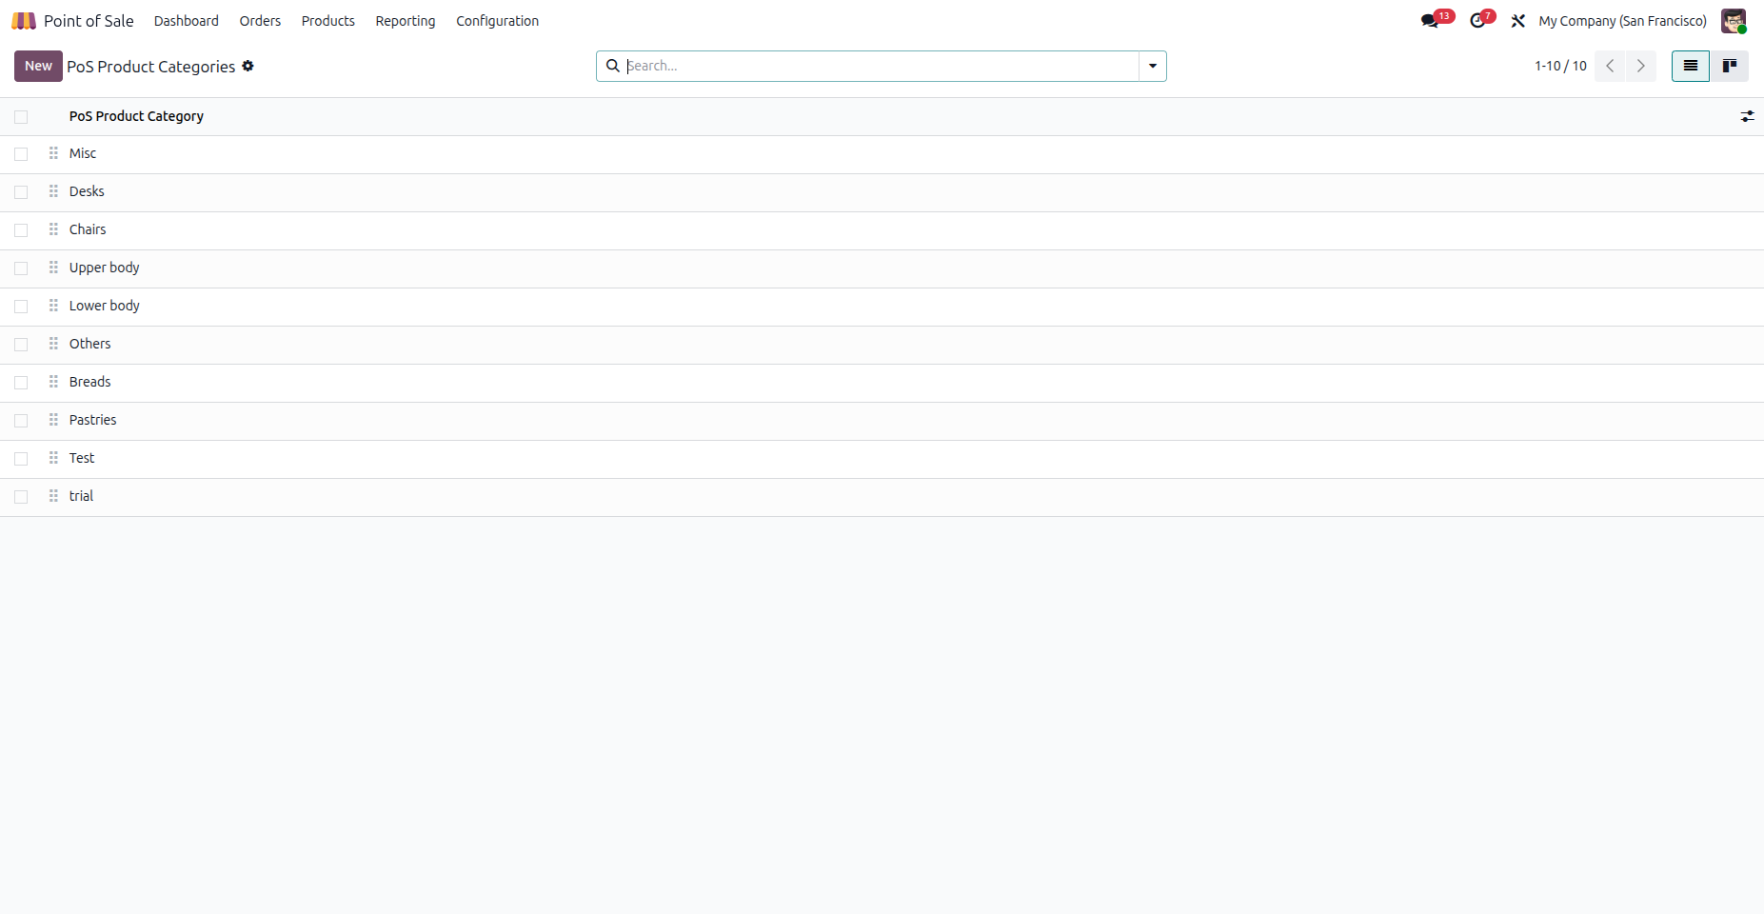The image size is (1764, 914).
Task: Open the Breads category
Action: point(89,382)
